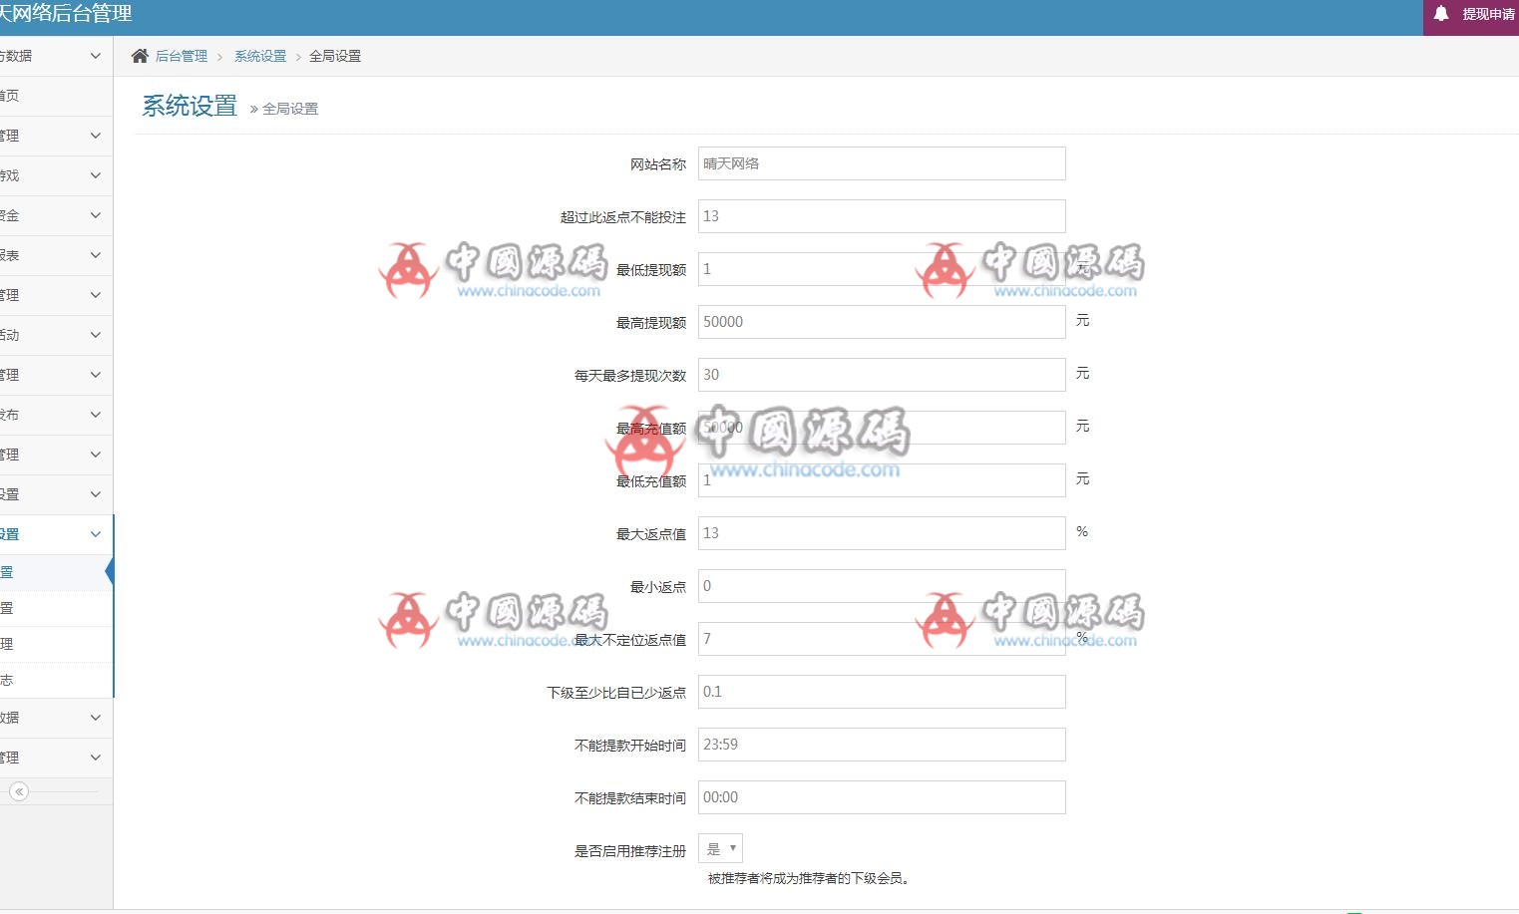The height and width of the screenshot is (914, 1519).
Task: Go to 后台管理 breadcrumb link
Action: [x=182, y=56]
